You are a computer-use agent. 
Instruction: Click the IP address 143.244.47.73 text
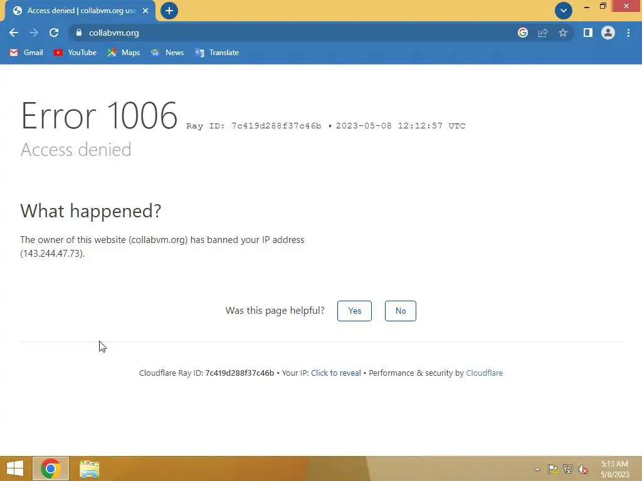pyautogui.click(x=53, y=254)
